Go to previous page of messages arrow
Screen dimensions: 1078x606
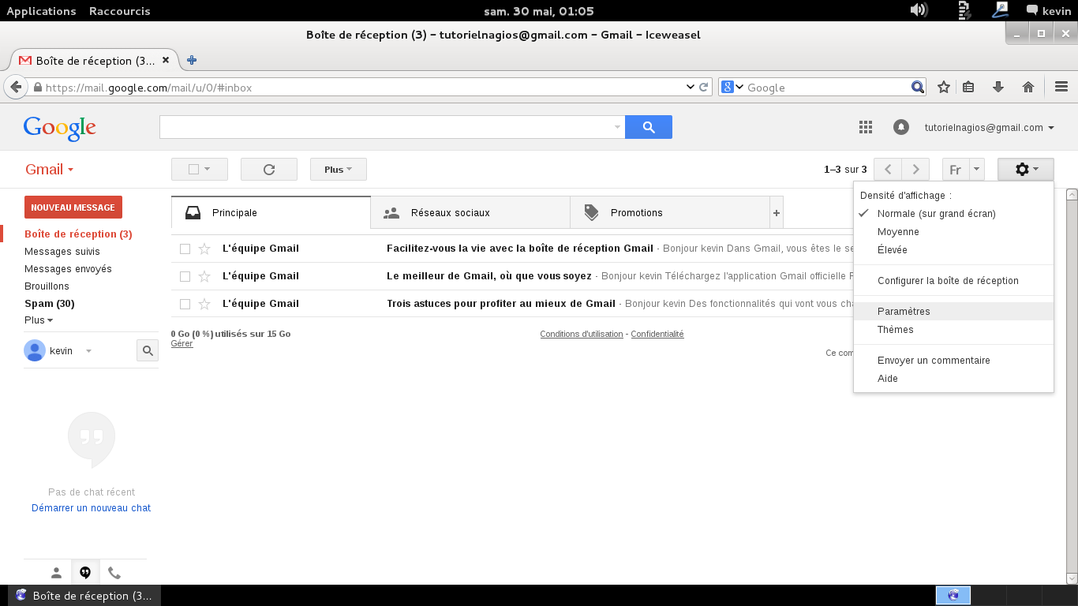(x=888, y=169)
